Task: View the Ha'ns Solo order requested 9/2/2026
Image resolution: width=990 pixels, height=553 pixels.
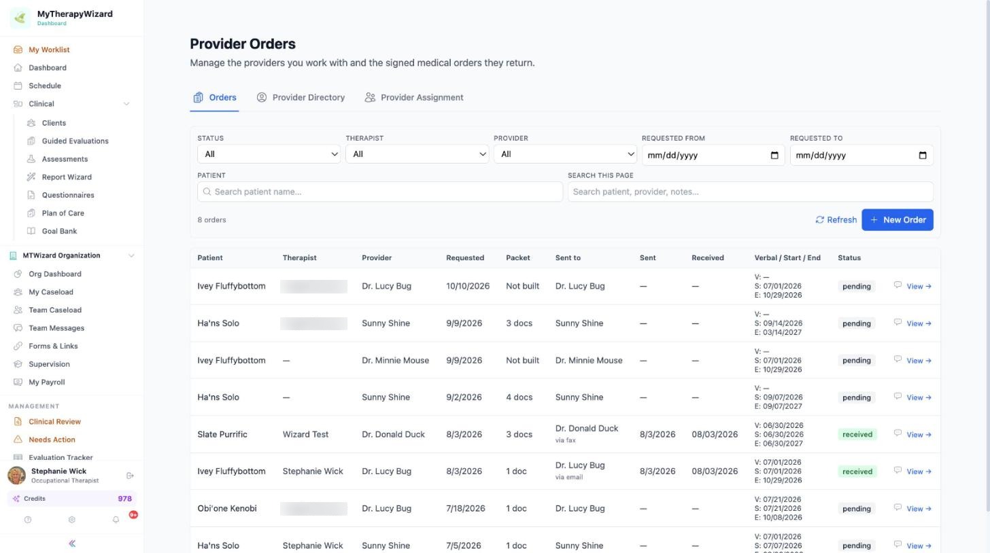Action: [x=919, y=397]
